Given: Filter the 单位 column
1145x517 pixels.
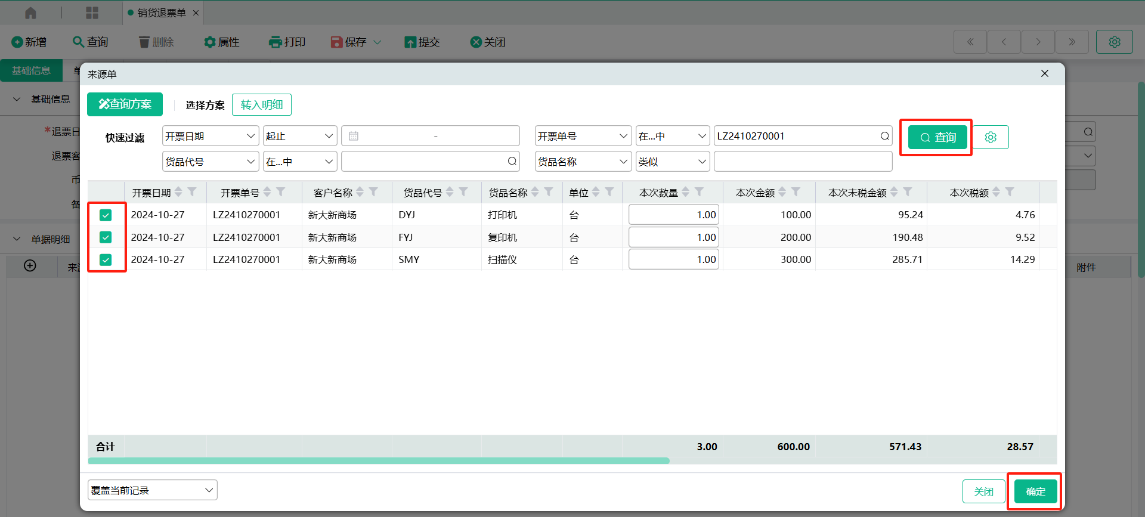Looking at the screenshot, I should (x=609, y=192).
